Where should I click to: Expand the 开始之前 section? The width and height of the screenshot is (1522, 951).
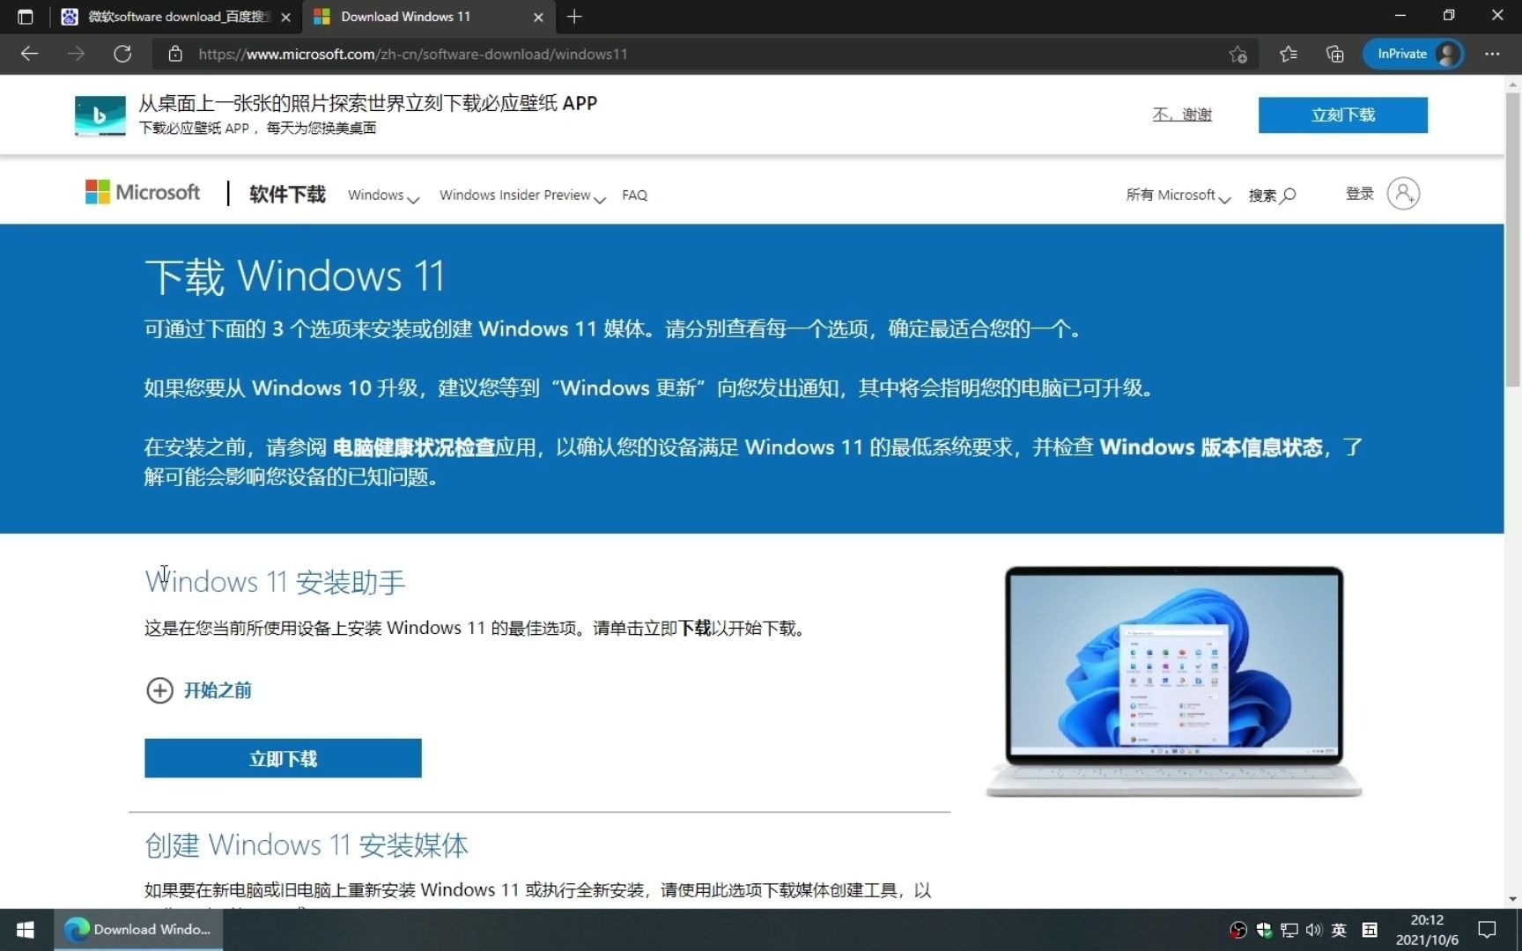click(x=199, y=690)
